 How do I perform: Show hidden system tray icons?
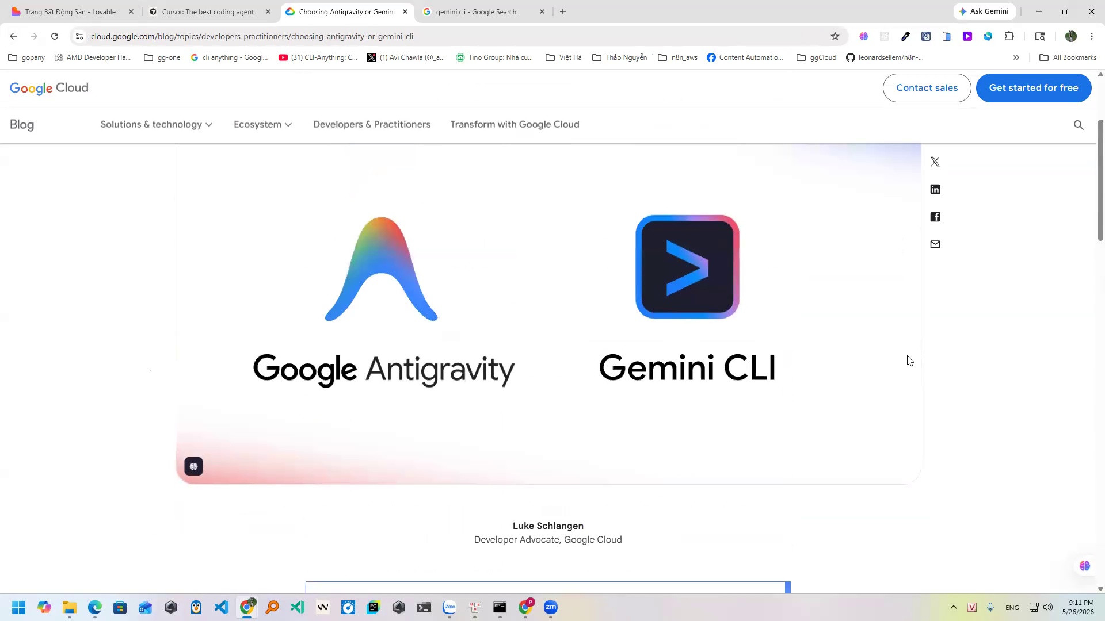point(954,608)
